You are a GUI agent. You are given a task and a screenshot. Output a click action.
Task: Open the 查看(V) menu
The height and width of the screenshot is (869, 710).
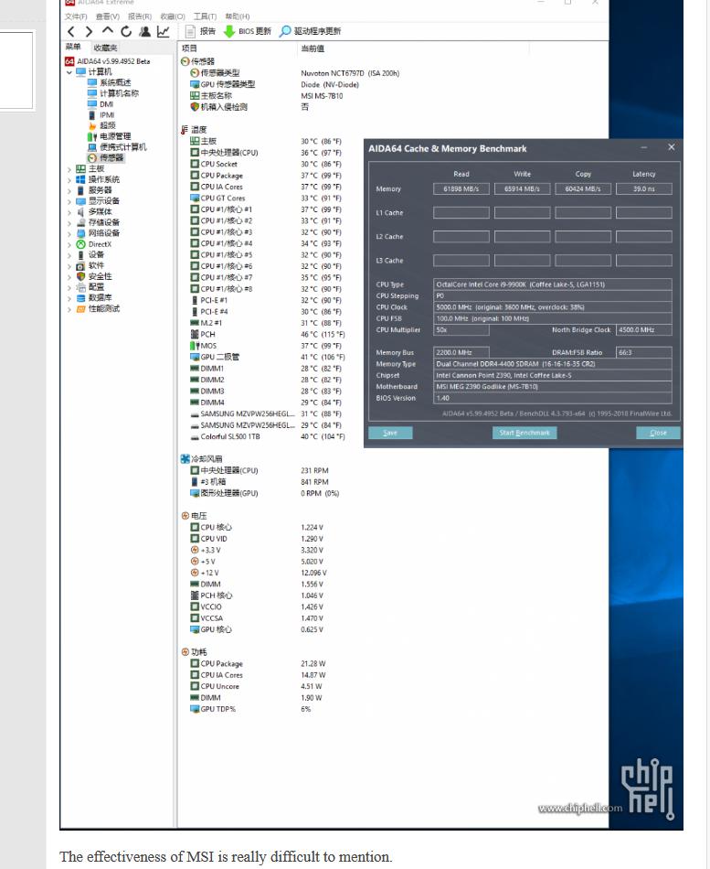[x=108, y=16]
